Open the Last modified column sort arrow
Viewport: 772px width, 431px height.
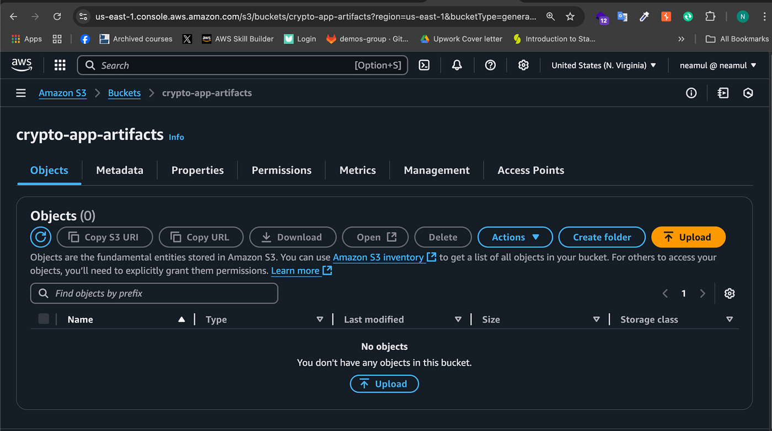point(458,319)
